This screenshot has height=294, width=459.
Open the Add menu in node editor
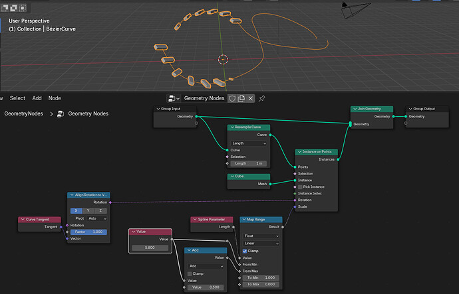point(37,98)
